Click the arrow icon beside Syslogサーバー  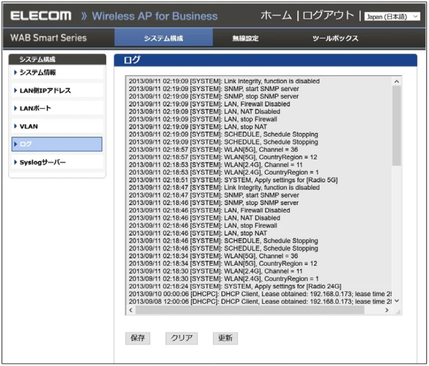click(16, 162)
